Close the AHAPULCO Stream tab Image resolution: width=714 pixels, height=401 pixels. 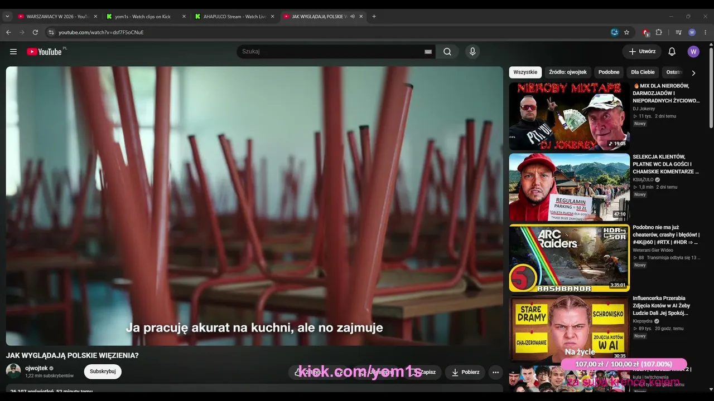tap(273, 17)
